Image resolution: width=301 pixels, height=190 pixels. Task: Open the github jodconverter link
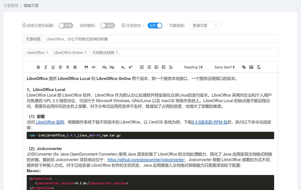pyautogui.click(x=146, y=160)
